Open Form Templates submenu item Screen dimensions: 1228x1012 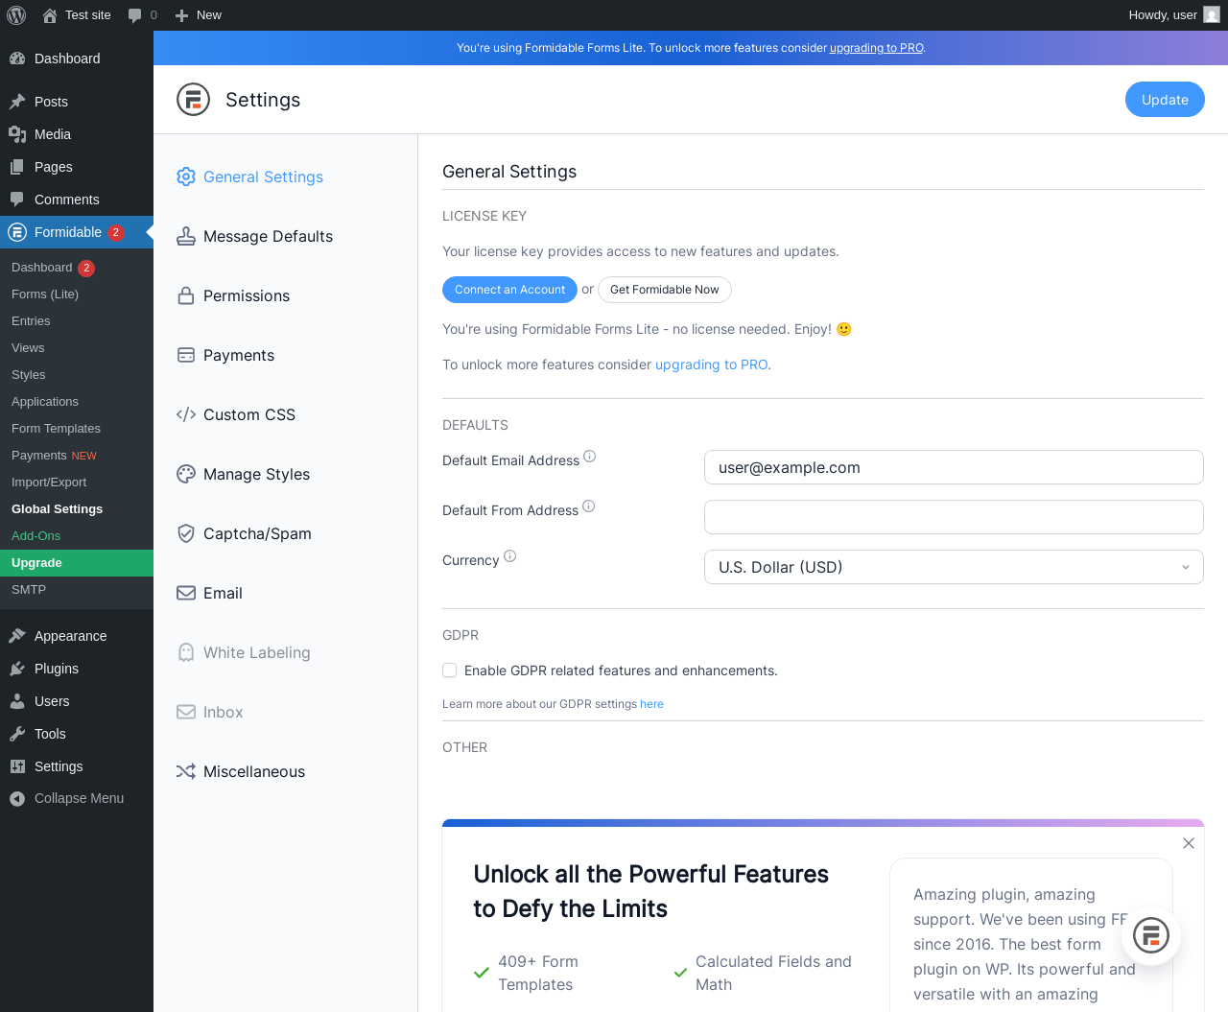click(77, 429)
